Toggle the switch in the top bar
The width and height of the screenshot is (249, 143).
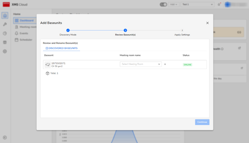tap(164, 4)
